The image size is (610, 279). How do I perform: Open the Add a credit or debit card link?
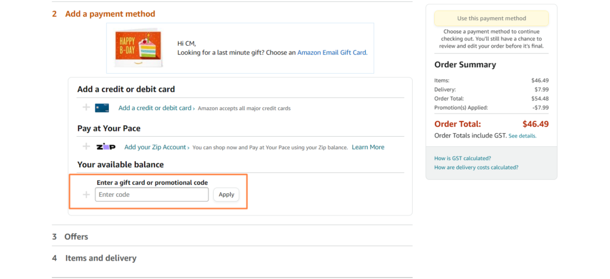coord(155,108)
